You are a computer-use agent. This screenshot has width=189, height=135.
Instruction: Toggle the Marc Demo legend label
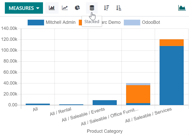111,22
